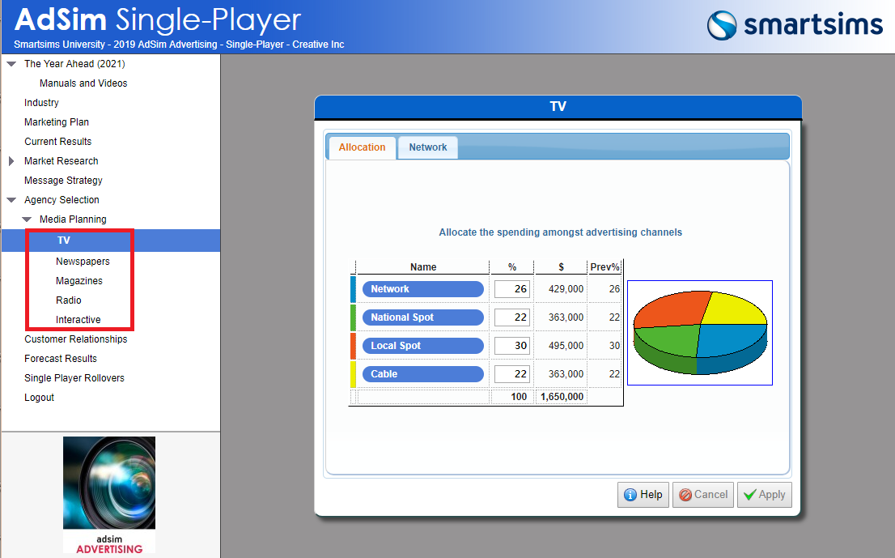Switch to the Network tab
The width and height of the screenshot is (895, 558).
428,147
